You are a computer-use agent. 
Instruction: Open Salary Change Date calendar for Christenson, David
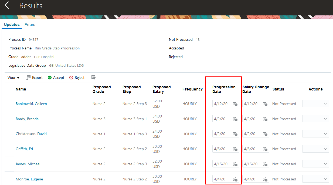(265, 134)
